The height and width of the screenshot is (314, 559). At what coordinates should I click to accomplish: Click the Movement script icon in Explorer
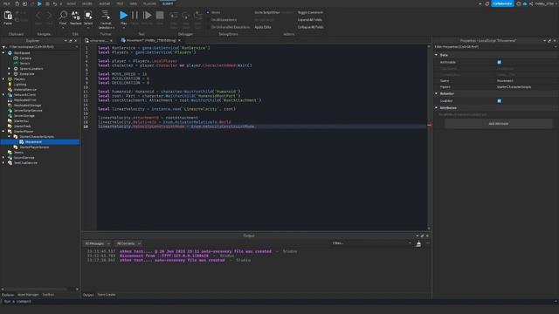coord(21,141)
